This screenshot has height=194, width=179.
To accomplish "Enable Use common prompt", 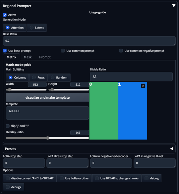I will pos(63,50).
